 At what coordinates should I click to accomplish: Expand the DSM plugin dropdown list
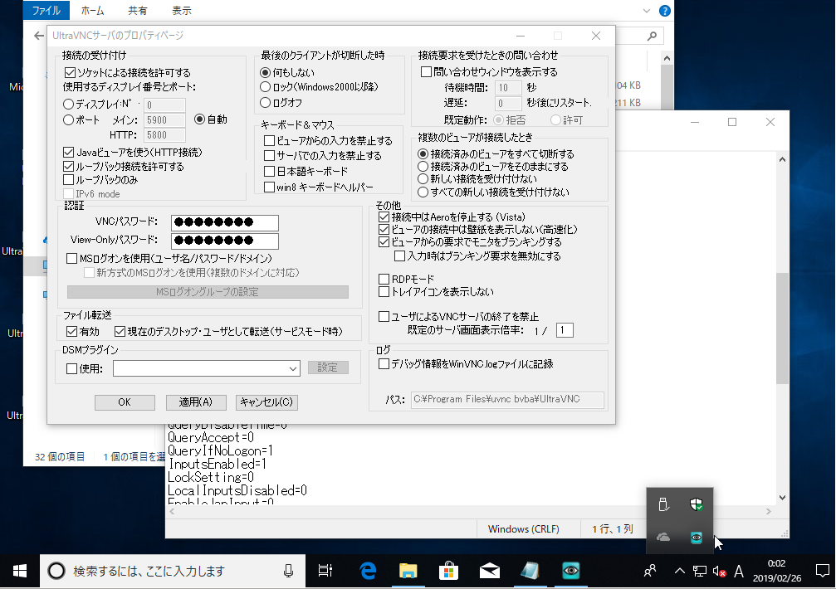click(x=294, y=368)
